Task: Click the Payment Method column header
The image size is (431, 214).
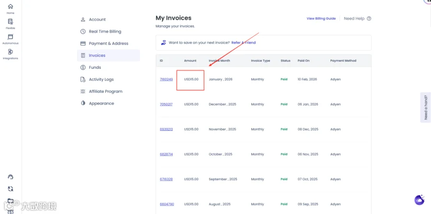Action: [343, 61]
